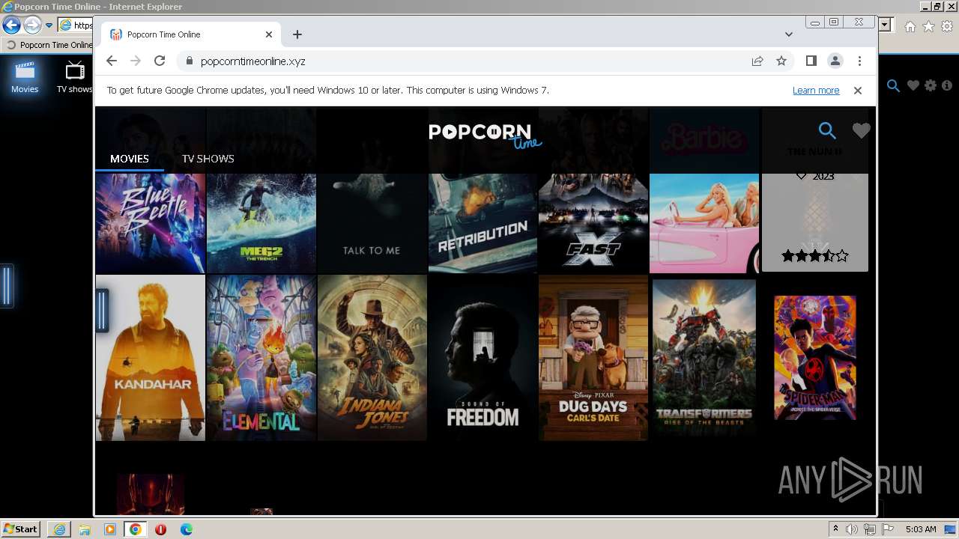Go back in the Chrome window

(112, 61)
